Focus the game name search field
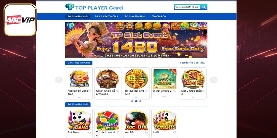 click(187, 7)
